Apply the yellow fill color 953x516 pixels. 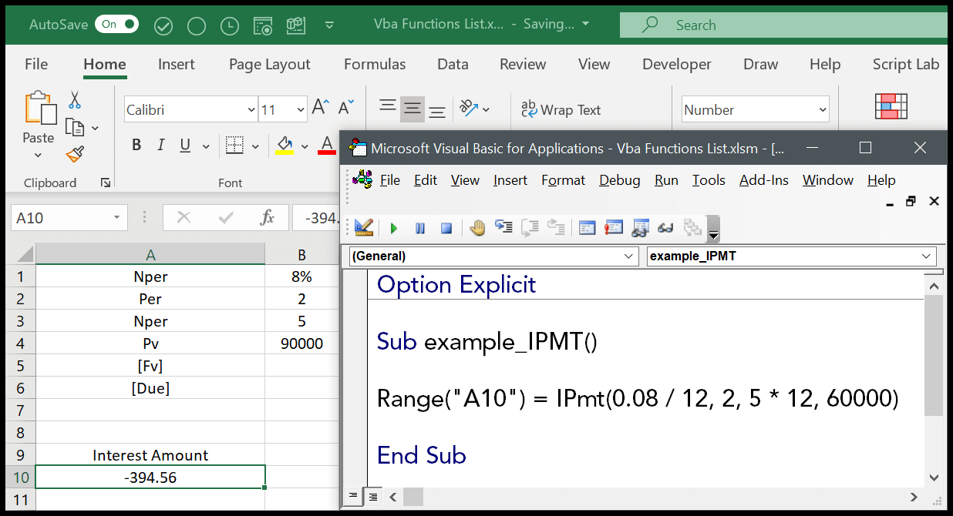pos(285,145)
